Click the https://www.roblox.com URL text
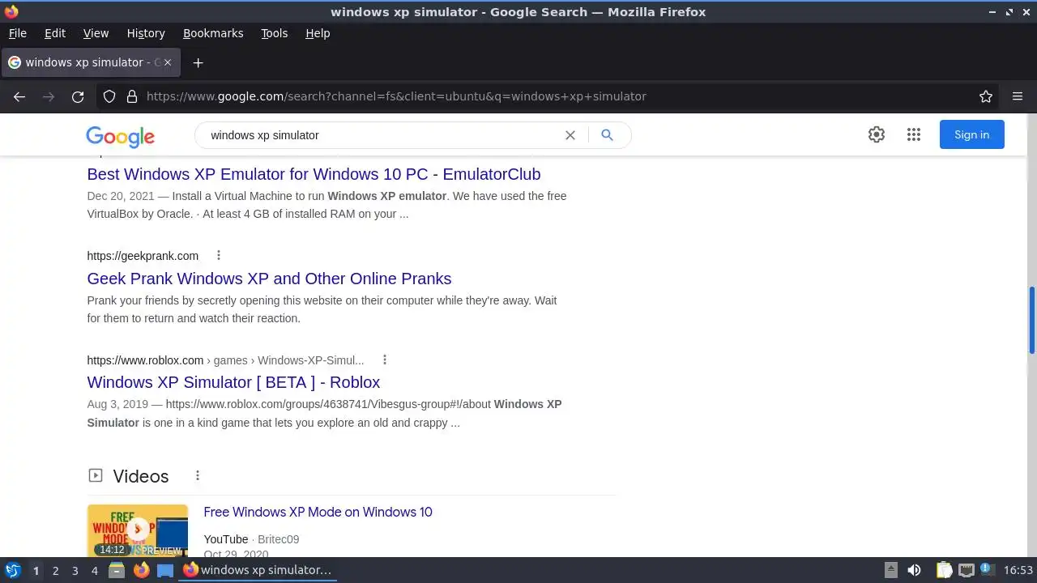 click(x=145, y=360)
